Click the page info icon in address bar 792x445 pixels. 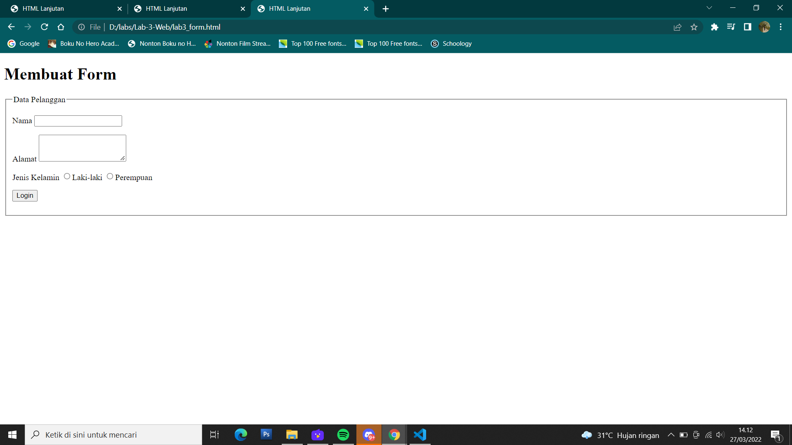81,27
